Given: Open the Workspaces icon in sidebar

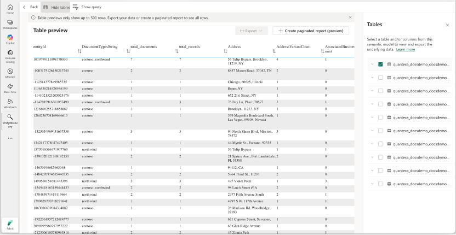Looking at the screenshot, I should click(x=10, y=23).
